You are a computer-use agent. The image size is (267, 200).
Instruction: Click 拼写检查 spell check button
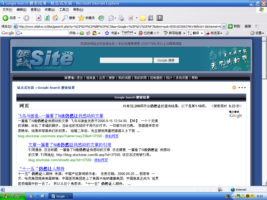pyautogui.click(x=173, y=33)
